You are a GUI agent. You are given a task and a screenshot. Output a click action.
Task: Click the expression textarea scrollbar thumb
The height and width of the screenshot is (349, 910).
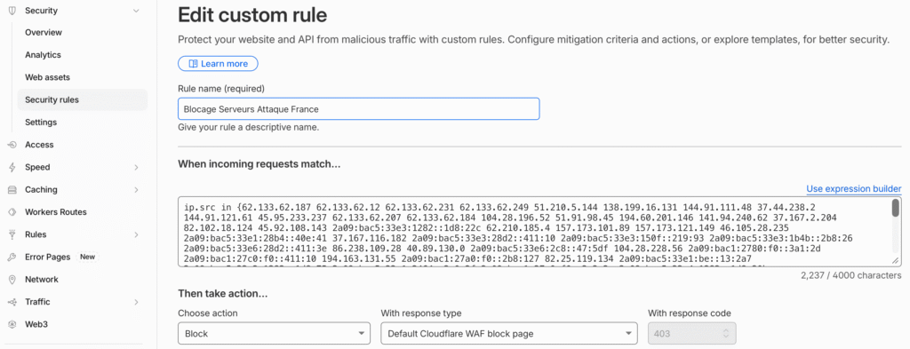pyautogui.click(x=896, y=208)
